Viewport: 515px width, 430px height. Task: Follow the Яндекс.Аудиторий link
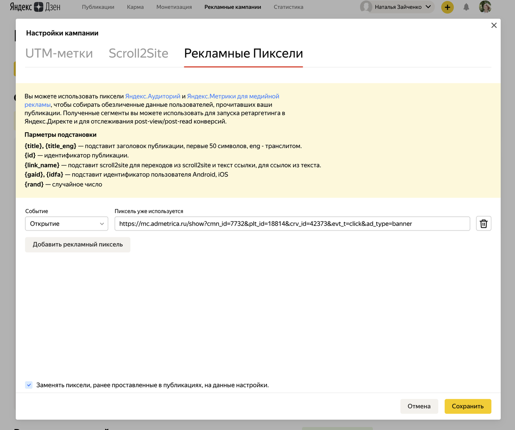coord(153,96)
